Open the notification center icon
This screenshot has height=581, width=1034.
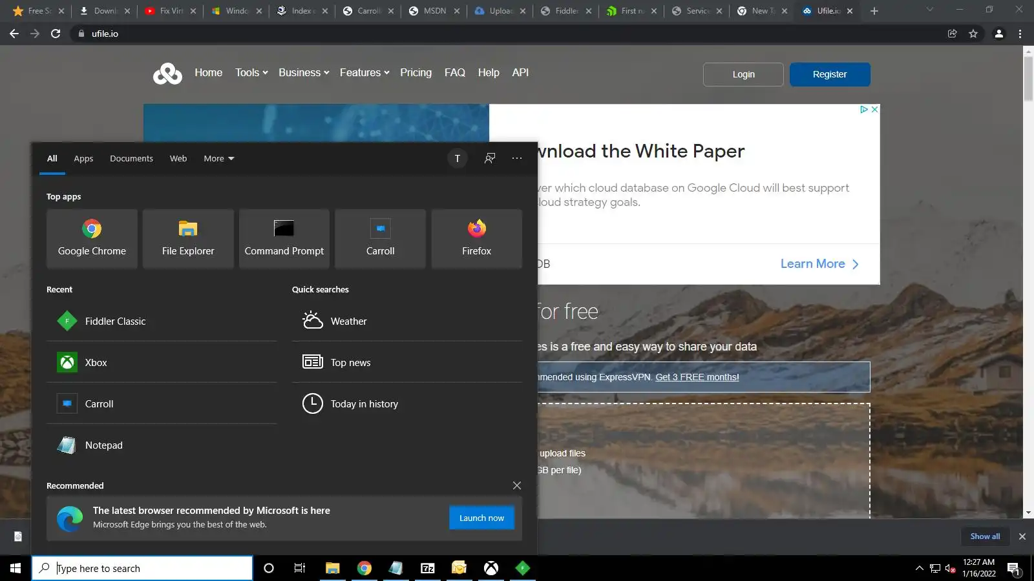pyautogui.click(x=1013, y=568)
